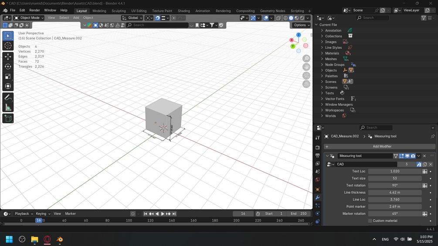Toggle Measuring tool render visibility
Viewport: 438px width, 246px height.
tap(413, 156)
